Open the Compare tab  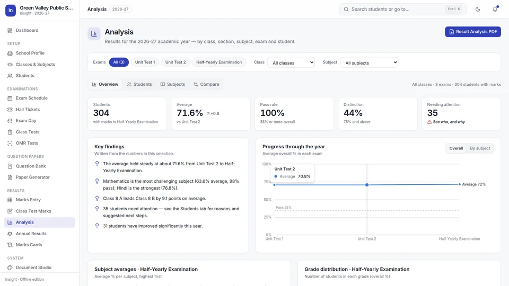[206, 84]
